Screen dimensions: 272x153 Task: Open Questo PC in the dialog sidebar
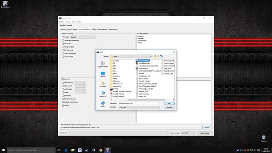coord(103,94)
